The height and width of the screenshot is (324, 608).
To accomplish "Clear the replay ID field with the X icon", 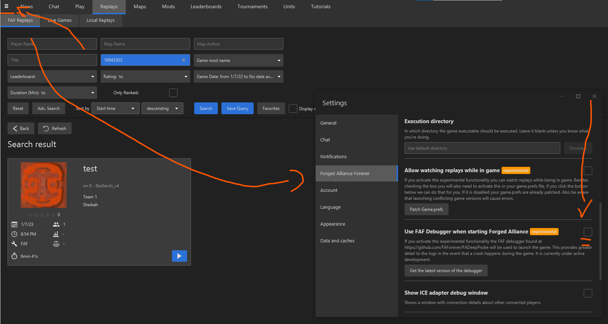I will pos(183,60).
